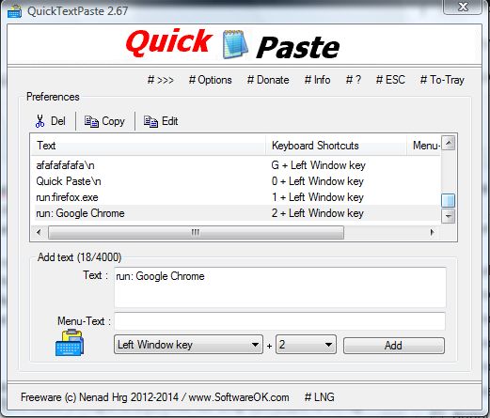This screenshot has height=418, width=490.
Task: Open the # >>> menu
Action: coord(161,80)
